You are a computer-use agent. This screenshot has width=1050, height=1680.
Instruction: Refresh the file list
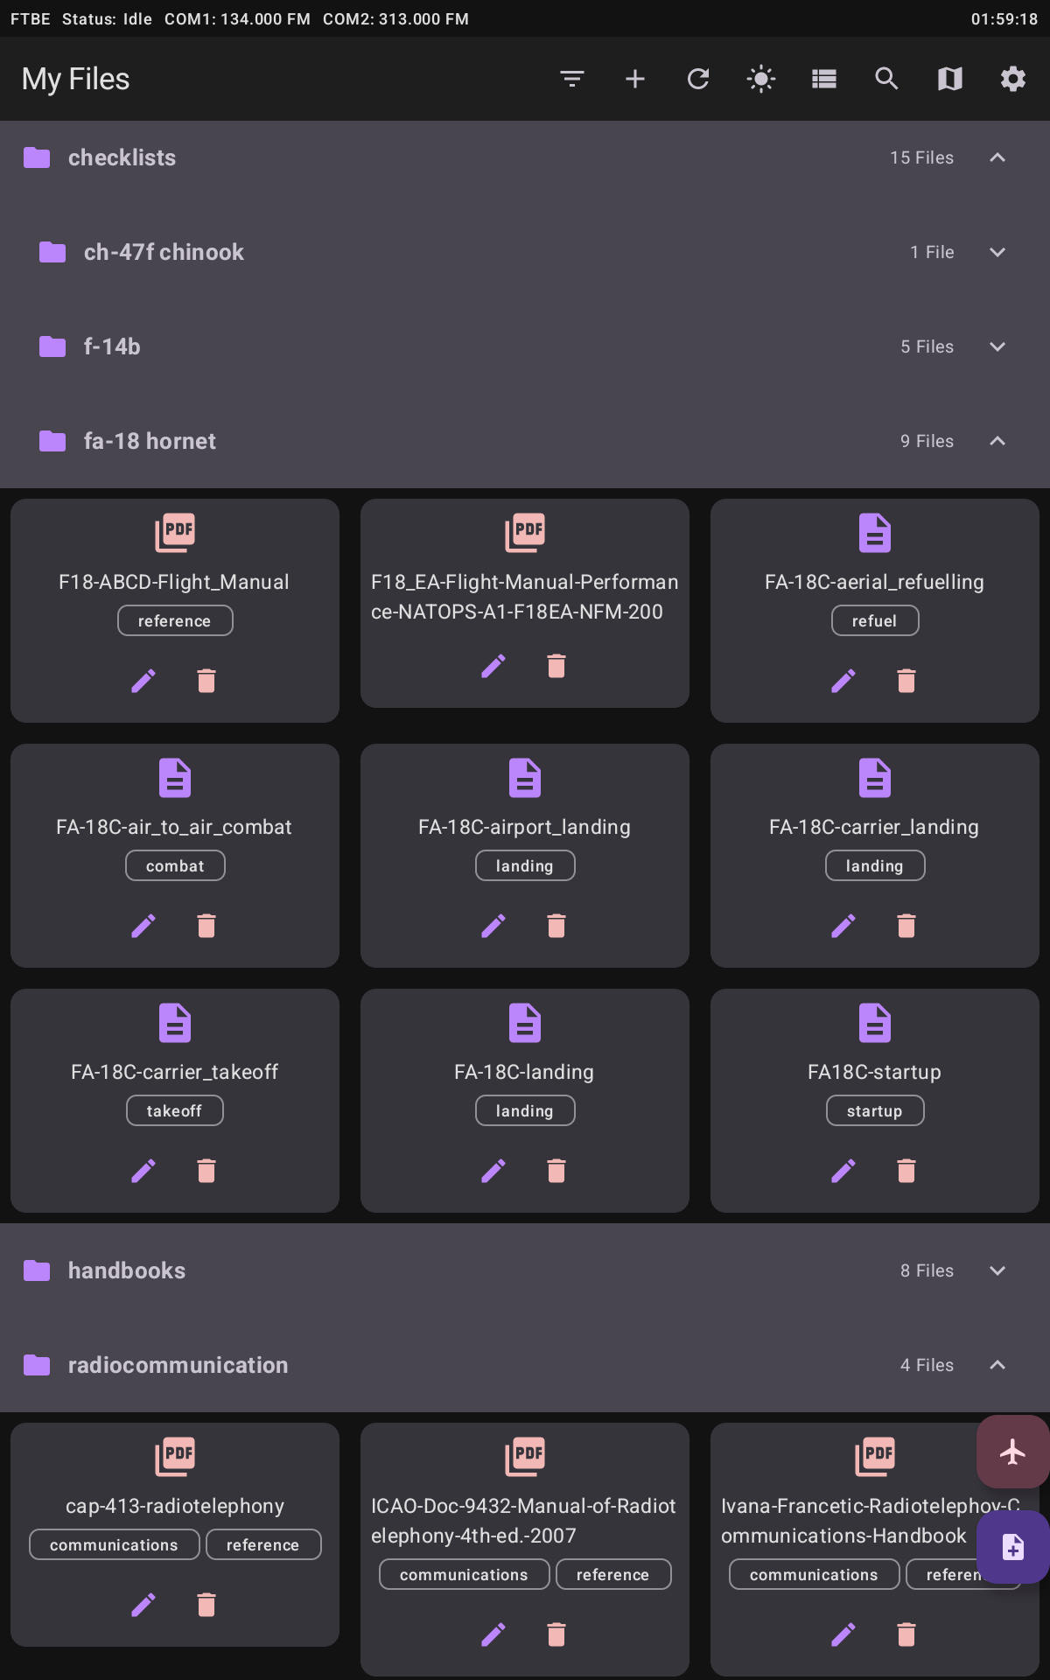point(697,79)
